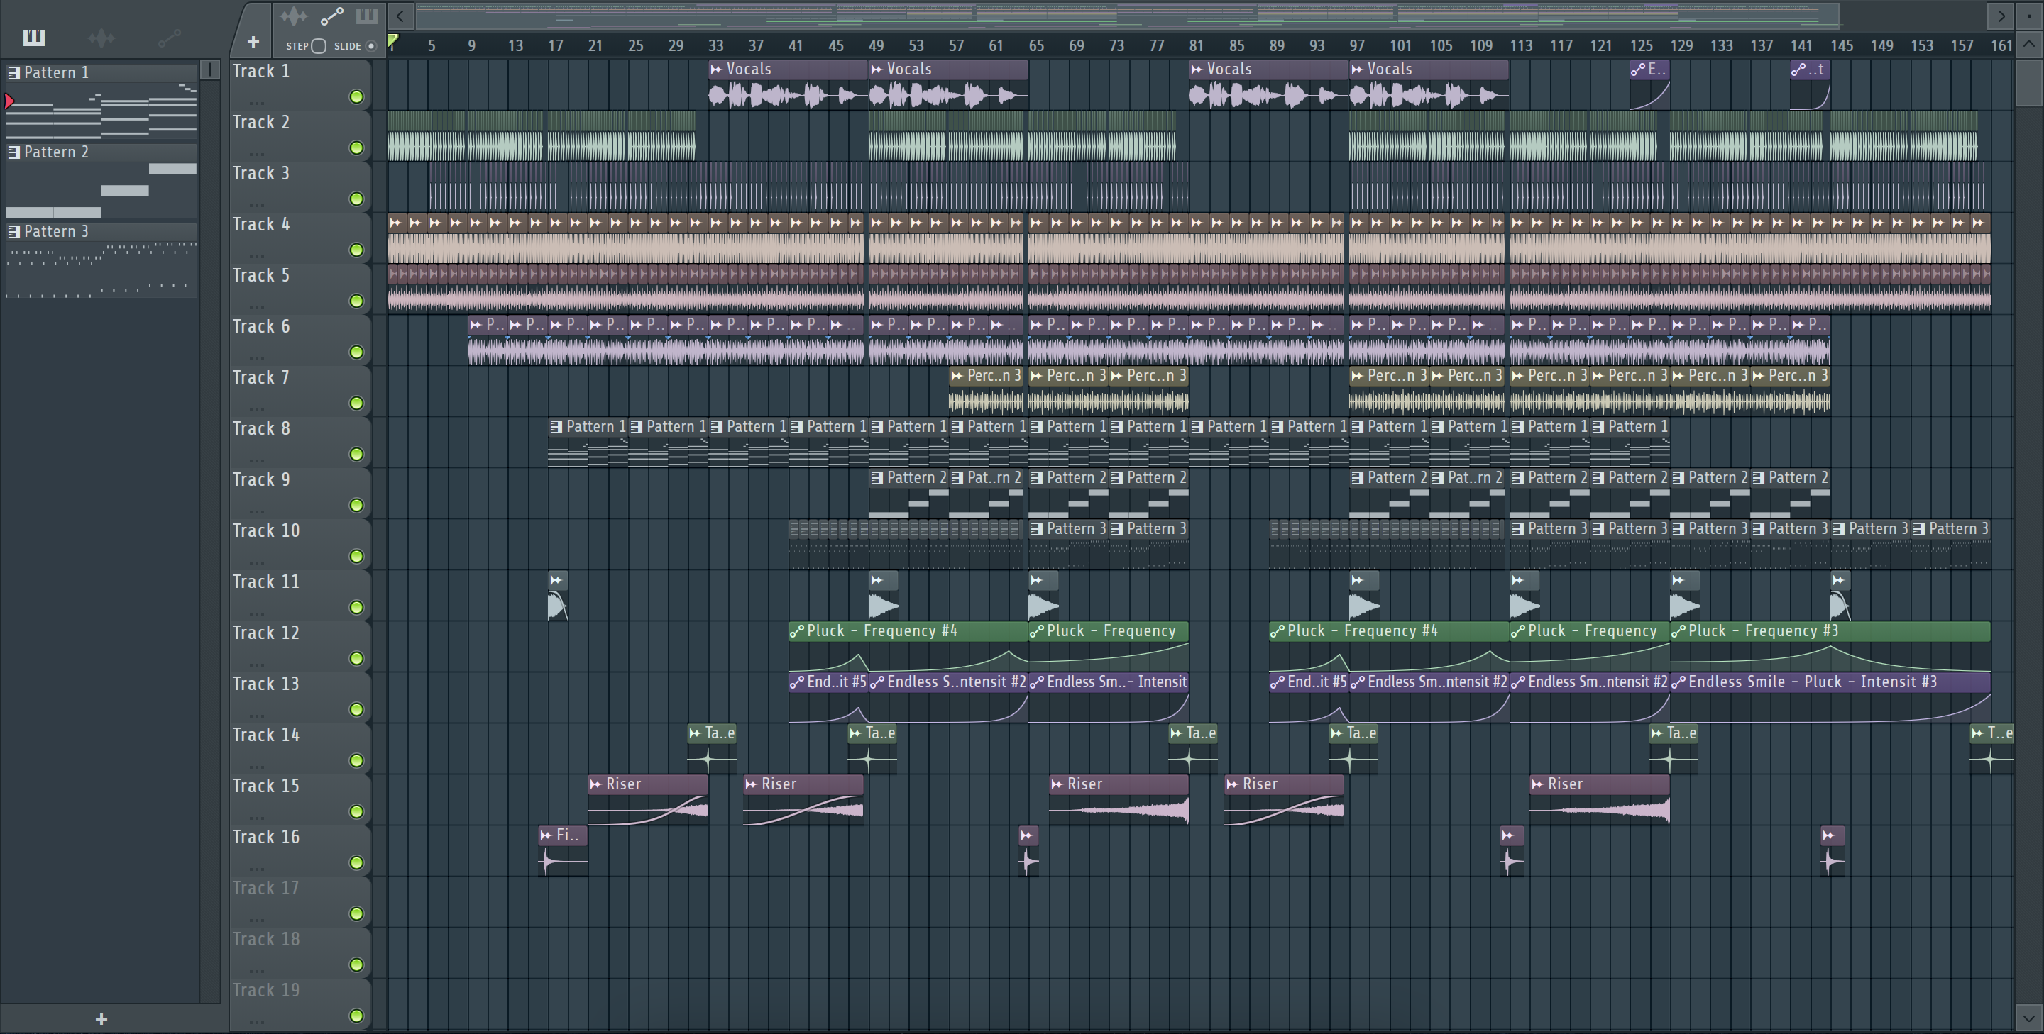Mute Track 12 with its green LED
Screen dimensions: 2044x1034
[356, 659]
